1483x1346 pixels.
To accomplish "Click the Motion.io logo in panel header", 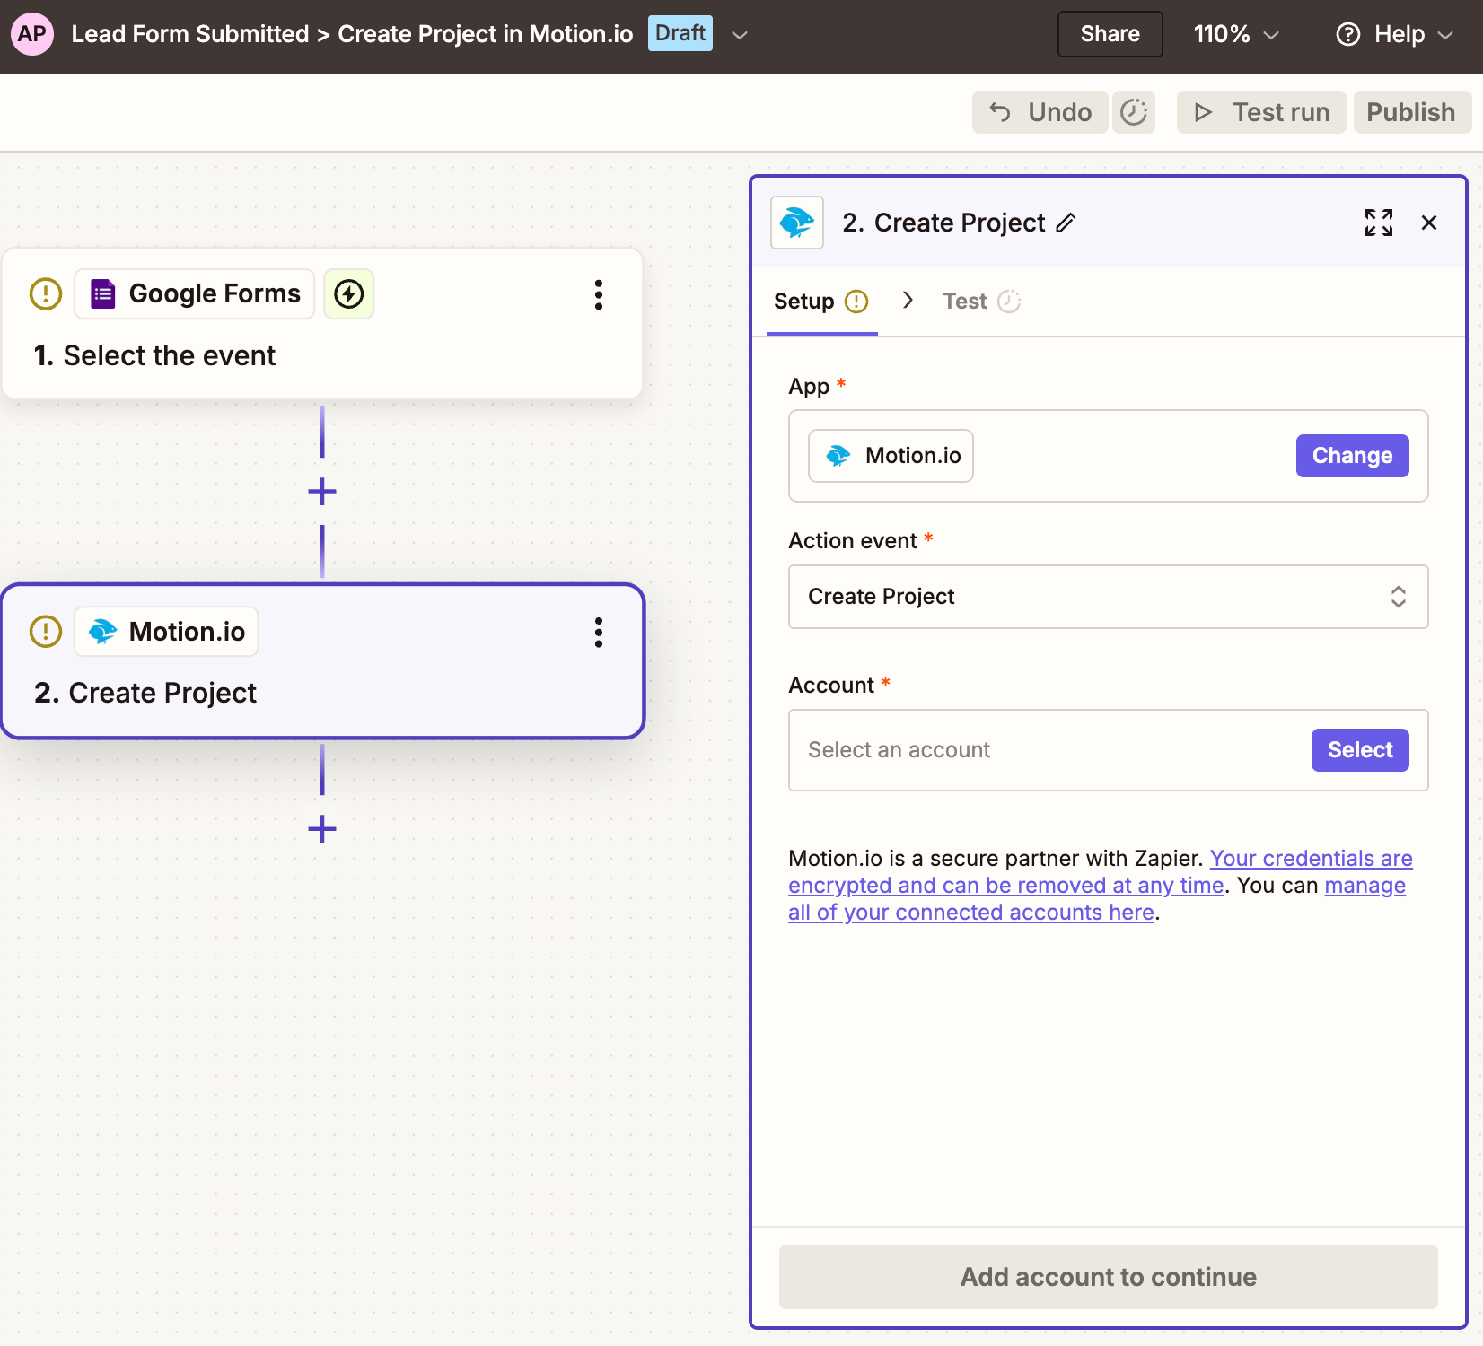I will (797, 223).
